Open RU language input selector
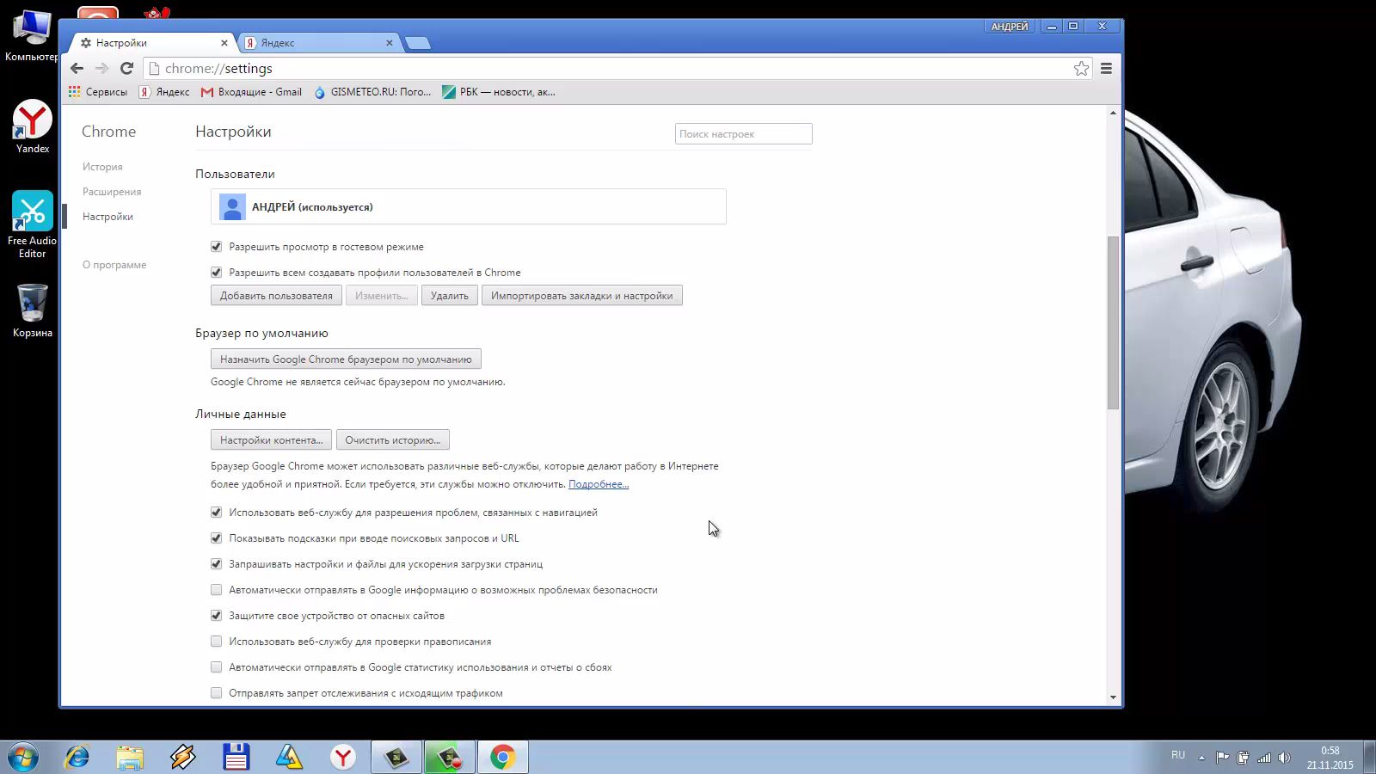This screenshot has width=1376, height=774. coord(1177,754)
